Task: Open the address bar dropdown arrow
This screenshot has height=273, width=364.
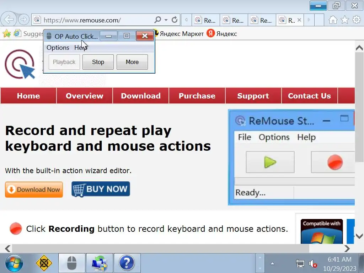Action: [x=166, y=20]
